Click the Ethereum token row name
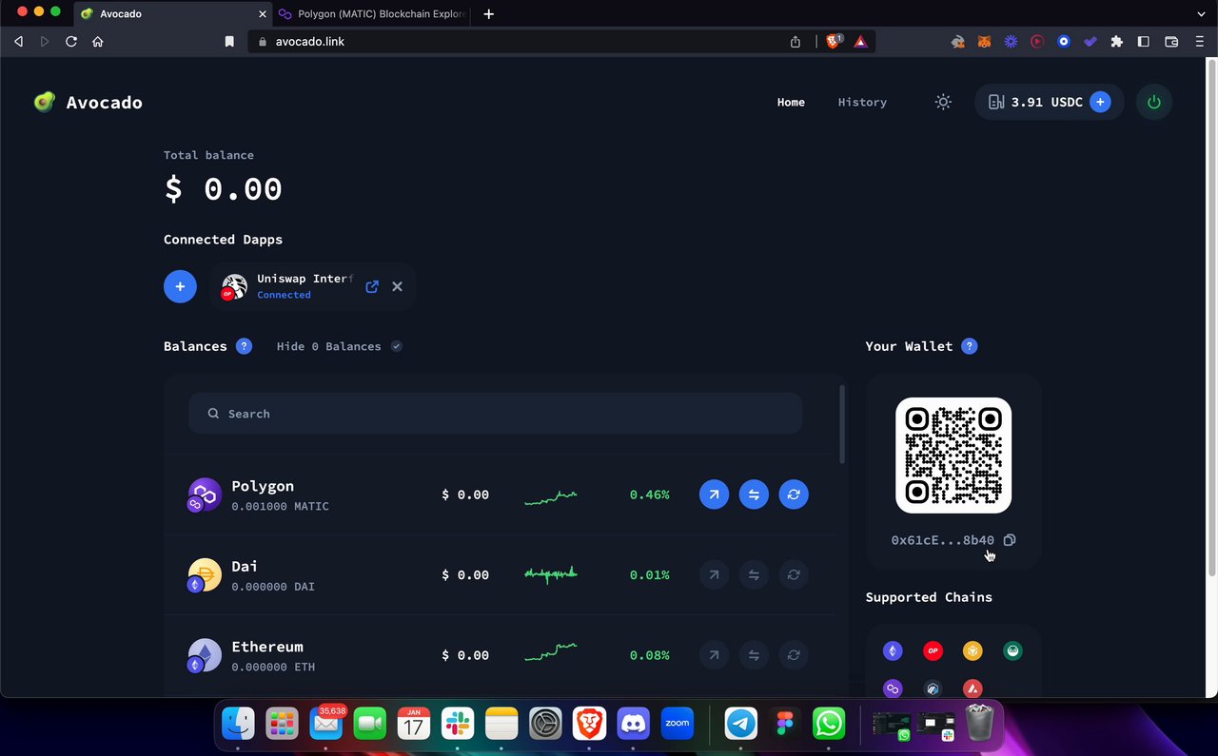The image size is (1218, 756). pyautogui.click(x=267, y=647)
